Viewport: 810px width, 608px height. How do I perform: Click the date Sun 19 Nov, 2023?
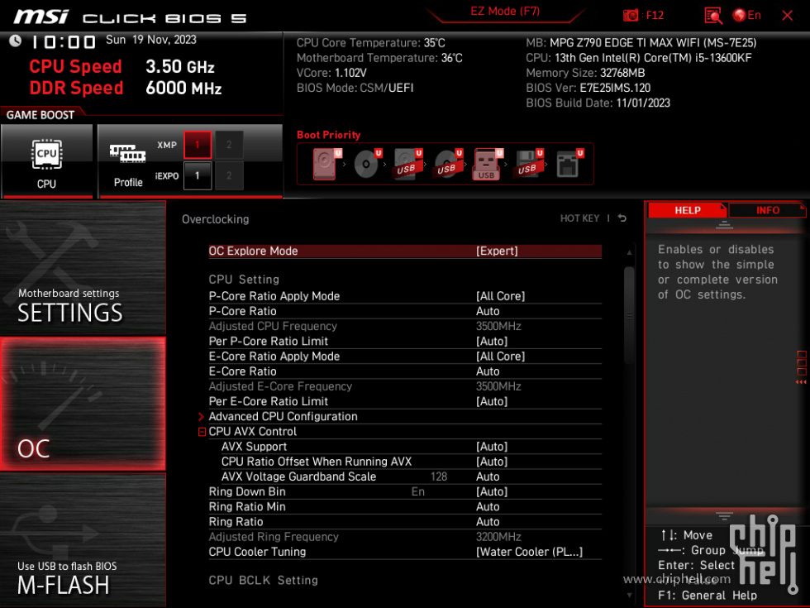point(150,40)
